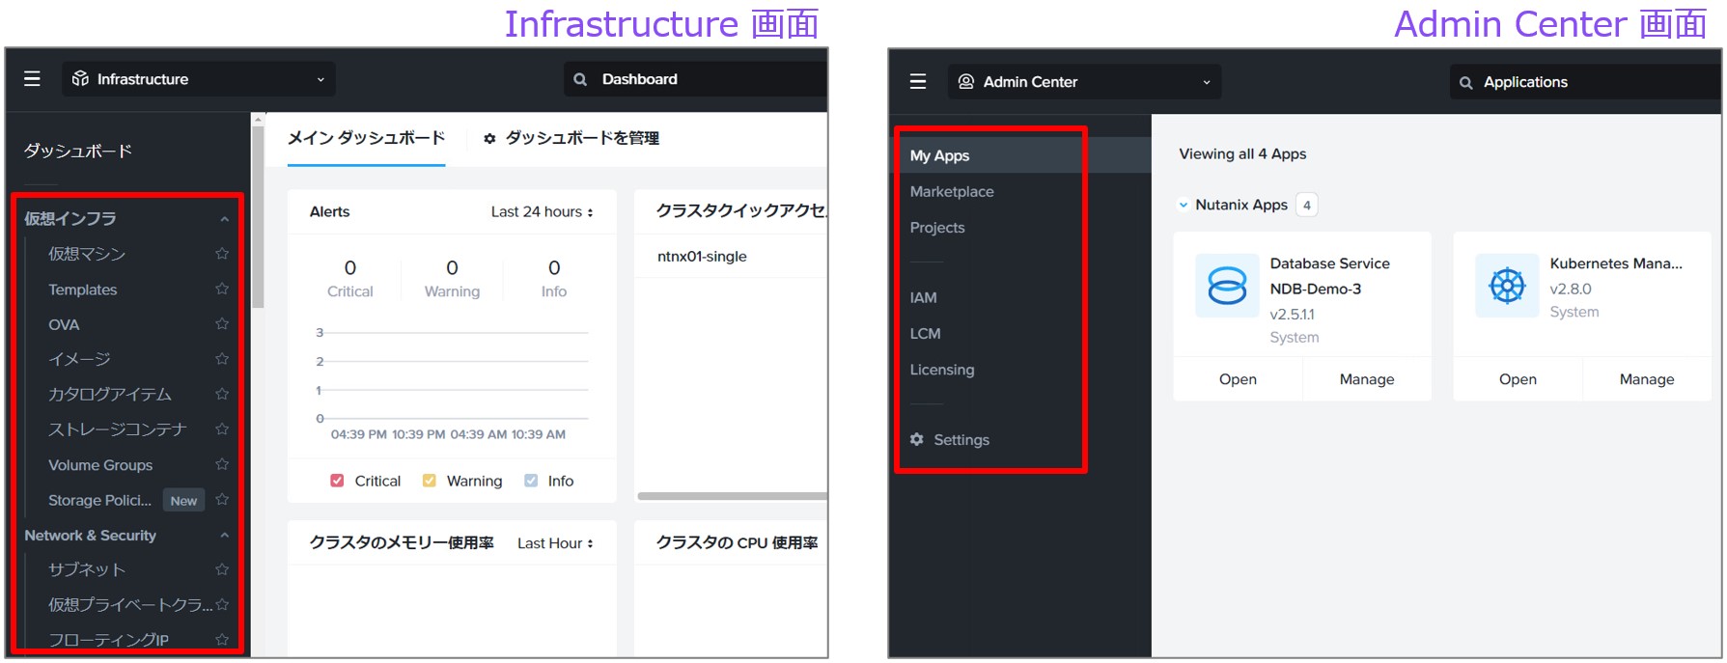Click the search icon beside Applications
1727x663 pixels.
tap(1465, 83)
